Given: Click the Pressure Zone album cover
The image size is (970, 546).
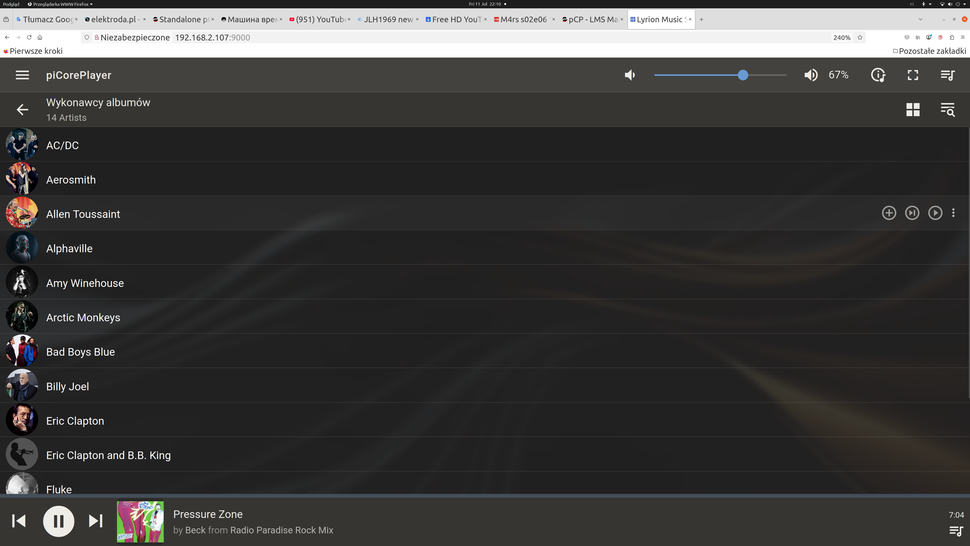Looking at the screenshot, I should pos(140,521).
